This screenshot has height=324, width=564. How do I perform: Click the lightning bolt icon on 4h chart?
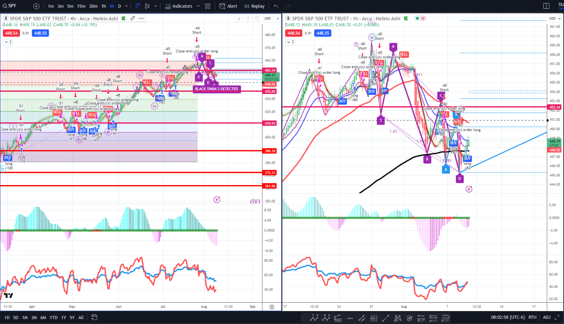click(x=217, y=200)
